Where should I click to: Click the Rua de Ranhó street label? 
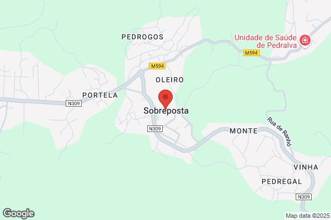tap(280, 131)
